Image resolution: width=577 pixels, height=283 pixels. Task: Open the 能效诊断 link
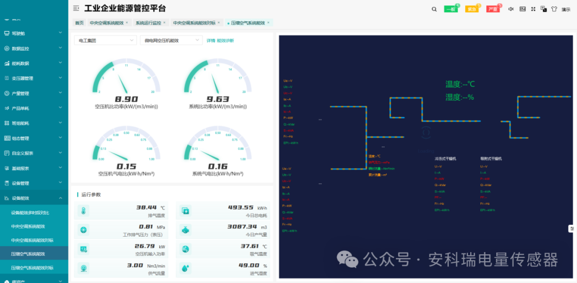[x=225, y=41]
